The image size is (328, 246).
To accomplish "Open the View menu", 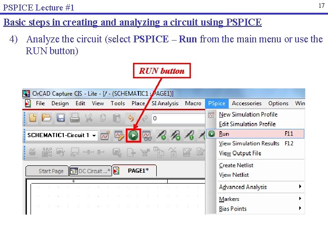I will 97,103.
